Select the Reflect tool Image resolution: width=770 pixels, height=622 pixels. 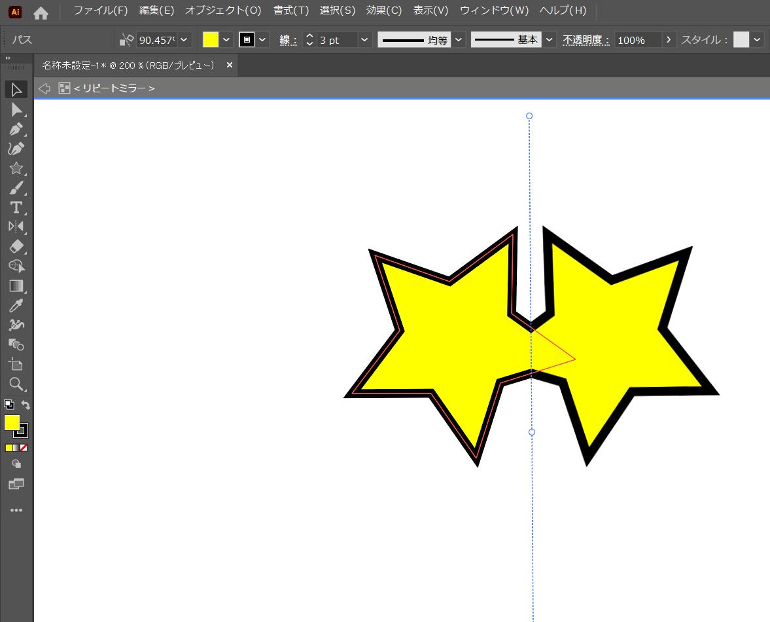tap(16, 227)
